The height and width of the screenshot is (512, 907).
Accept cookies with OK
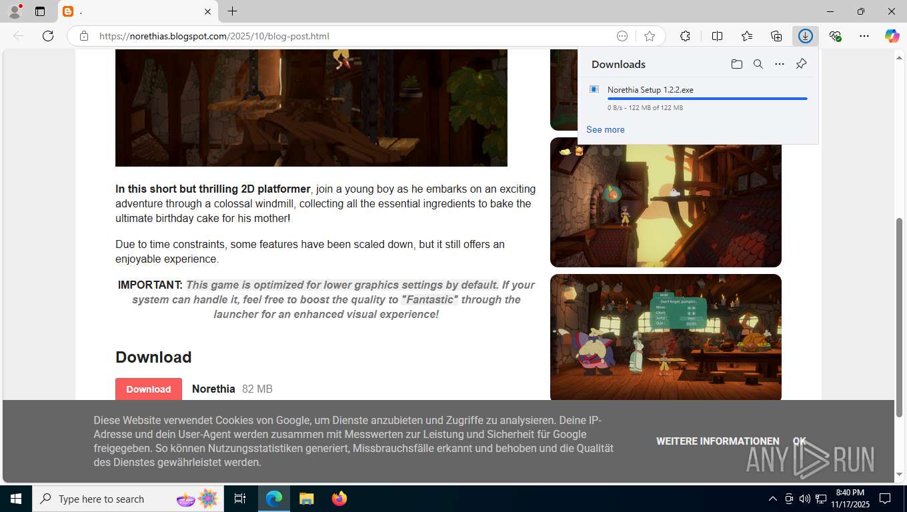coord(799,441)
